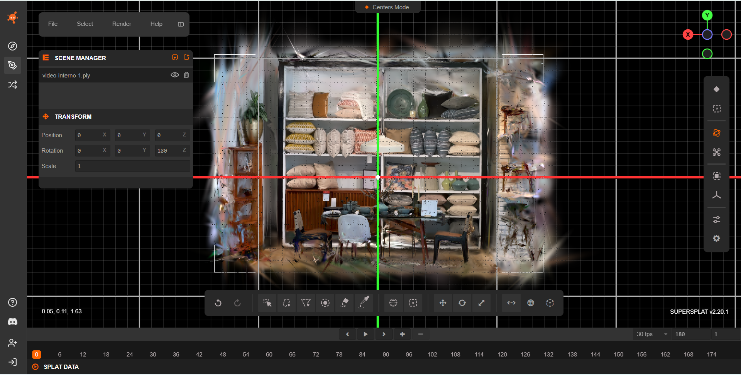Delete video-interno-1.ply with trash icon
Image resolution: width=741 pixels, height=375 pixels.
(x=186, y=75)
